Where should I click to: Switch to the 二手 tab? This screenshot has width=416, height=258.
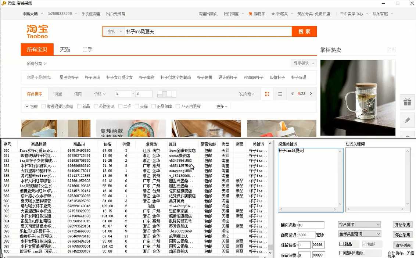pyautogui.click(x=87, y=49)
